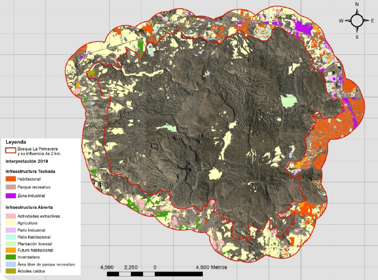Choose the Plantación forestal legend swatch

10,243
